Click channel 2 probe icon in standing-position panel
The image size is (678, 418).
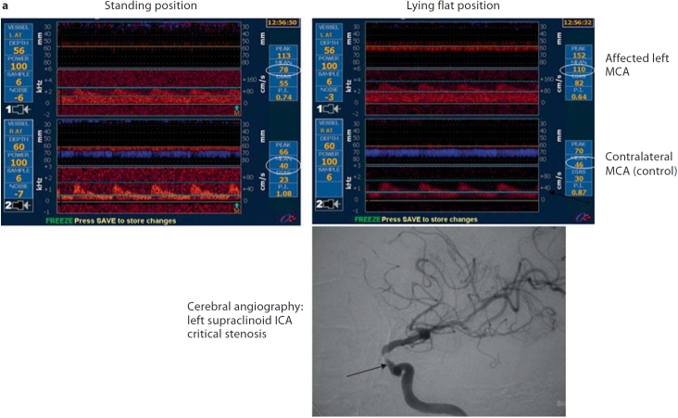coord(19,204)
